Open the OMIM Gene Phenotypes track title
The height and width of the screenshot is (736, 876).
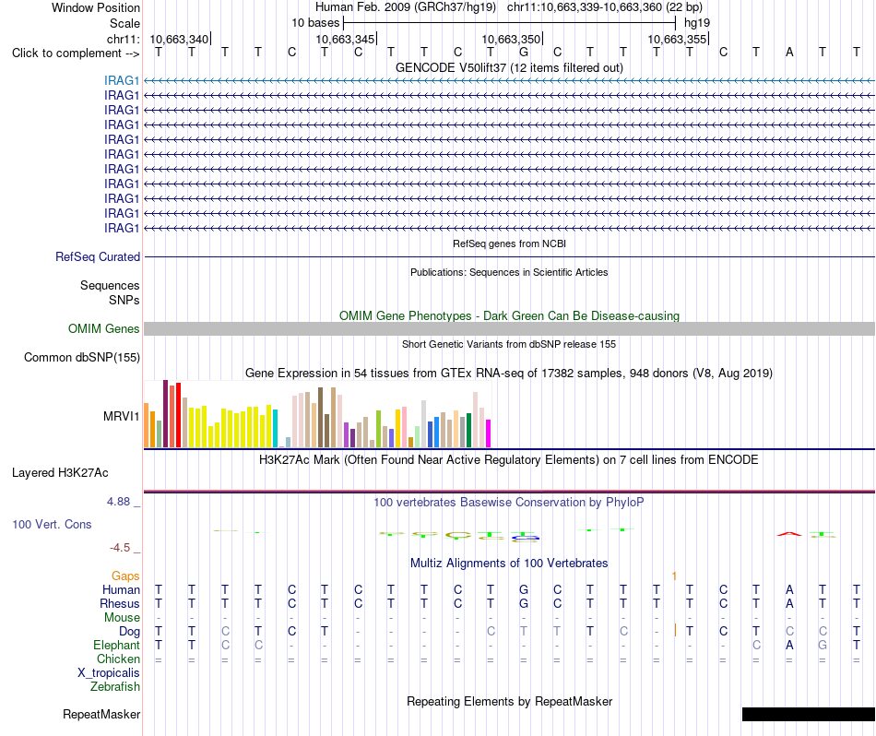510,315
